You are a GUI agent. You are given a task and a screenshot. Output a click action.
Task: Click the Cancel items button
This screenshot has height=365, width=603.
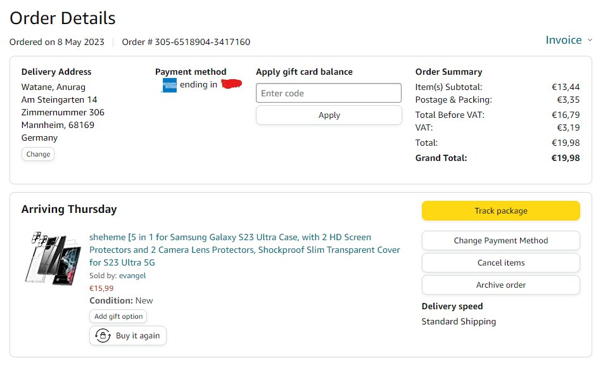(x=500, y=263)
